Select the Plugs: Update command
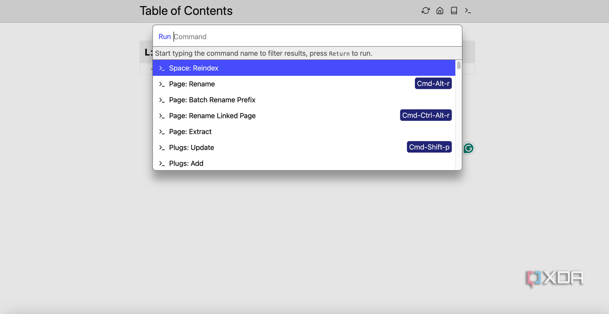 304,147
